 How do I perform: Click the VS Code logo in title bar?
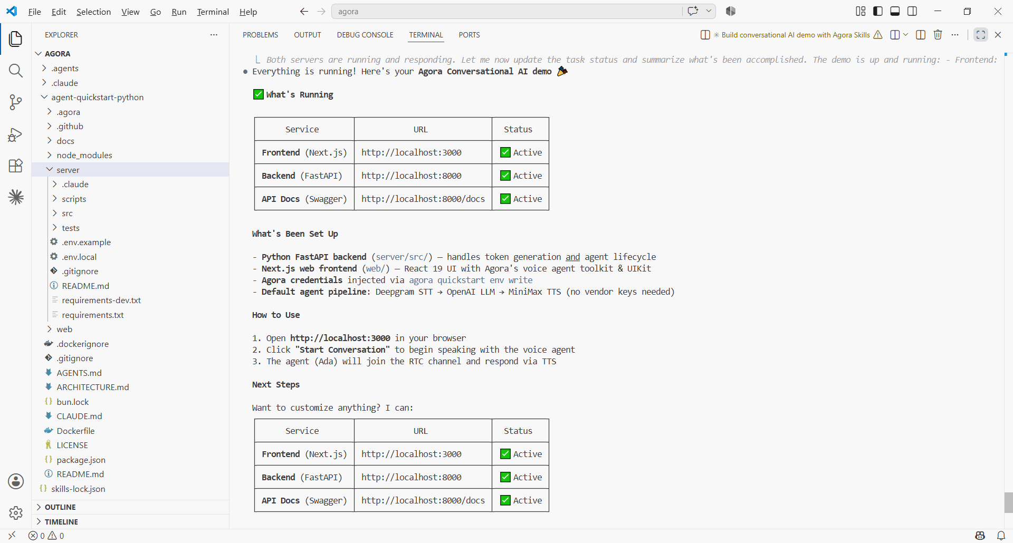12,11
